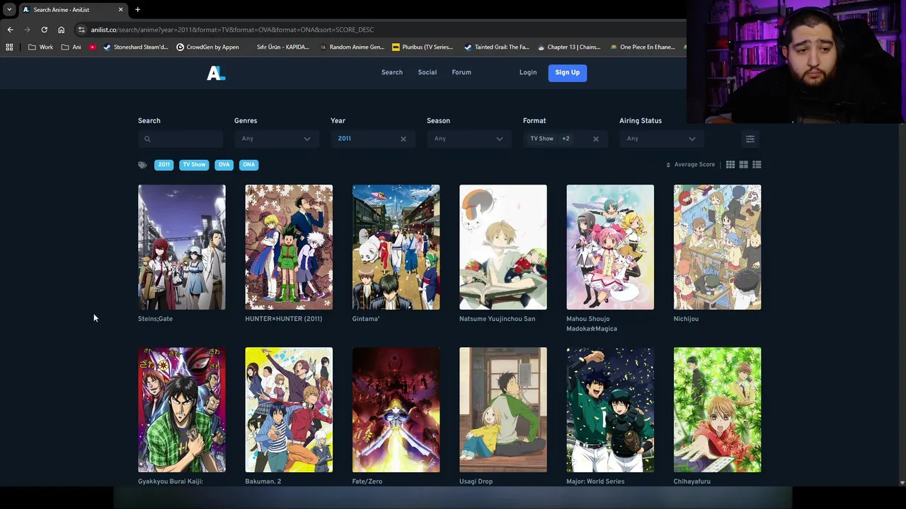Switch to small grid view

pos(730,165)
